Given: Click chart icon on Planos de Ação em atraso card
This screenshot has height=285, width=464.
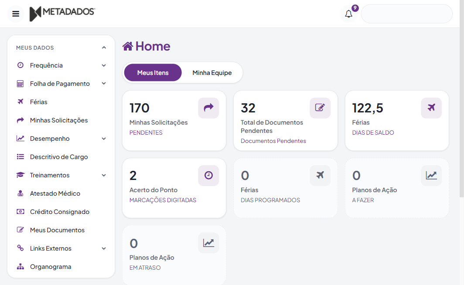Looking at the screenshot, I should click(x=208, y=243).
